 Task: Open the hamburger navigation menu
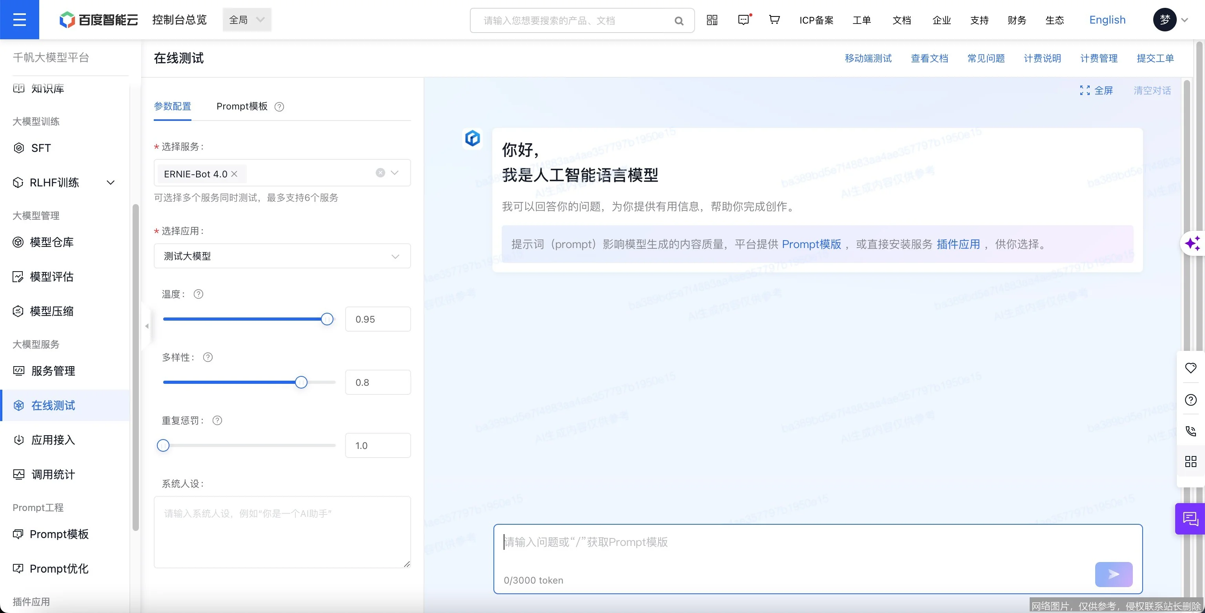19,19
